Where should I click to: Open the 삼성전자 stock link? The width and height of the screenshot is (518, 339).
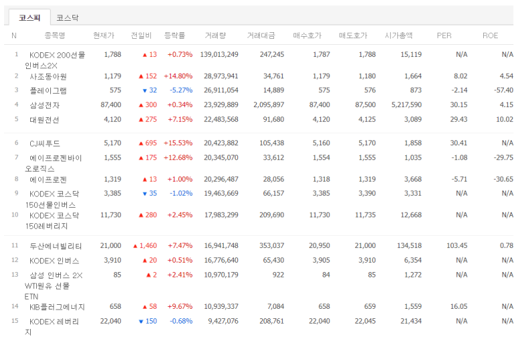pyautogui.click(x=45, y=105)
